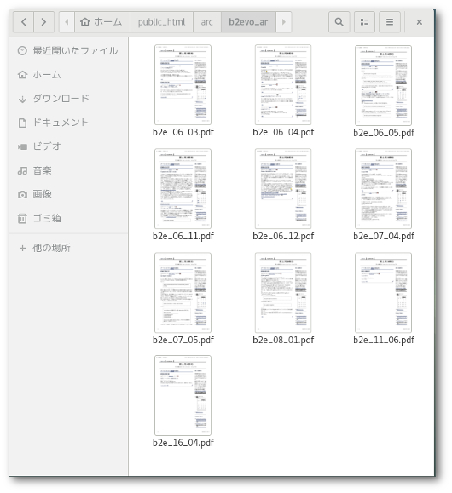Open the search magnifier icon

(339, 22)
